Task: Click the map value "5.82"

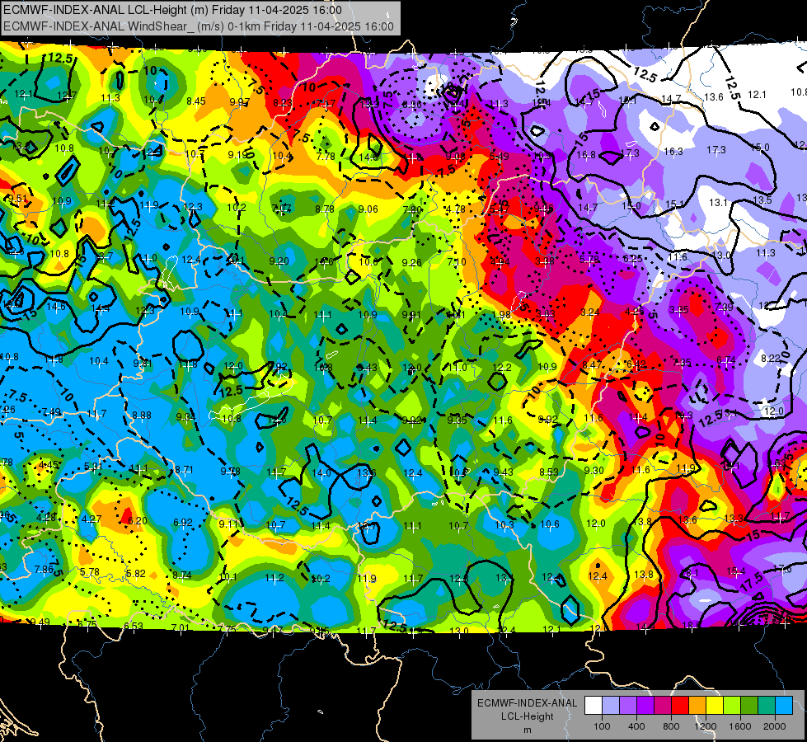Action: coord(136,574)
